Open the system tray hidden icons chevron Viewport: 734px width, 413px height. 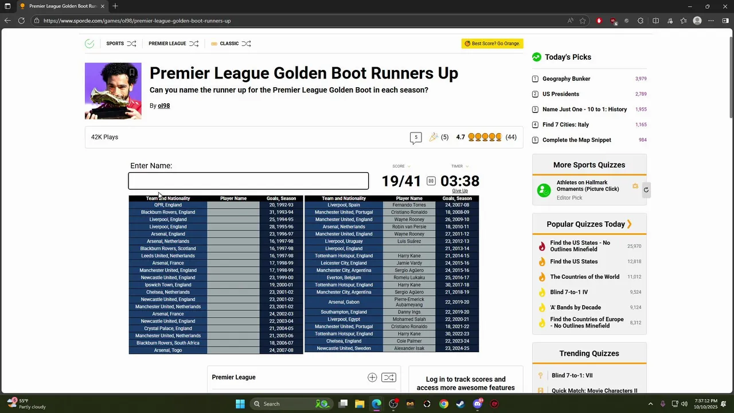pyautogui.click(x=651, y=404)
